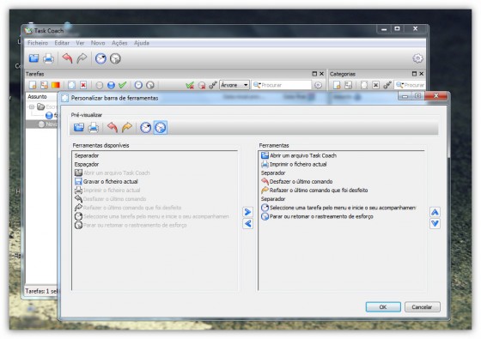Click orange redo arrow in Pré-visualizar toolbar
The width and height of the screenshot is (481, 339).
tap(127, 127)
